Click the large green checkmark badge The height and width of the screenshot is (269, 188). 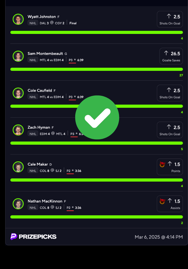click(97, 117)
